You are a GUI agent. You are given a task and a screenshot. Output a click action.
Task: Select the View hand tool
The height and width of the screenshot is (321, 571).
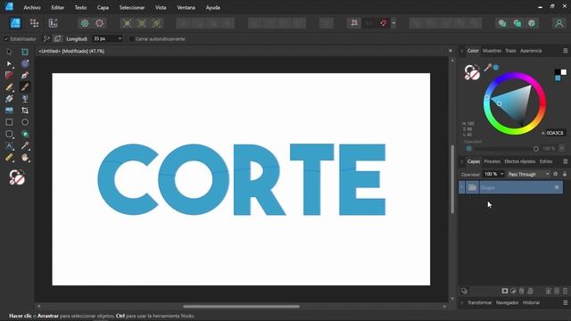25,158
